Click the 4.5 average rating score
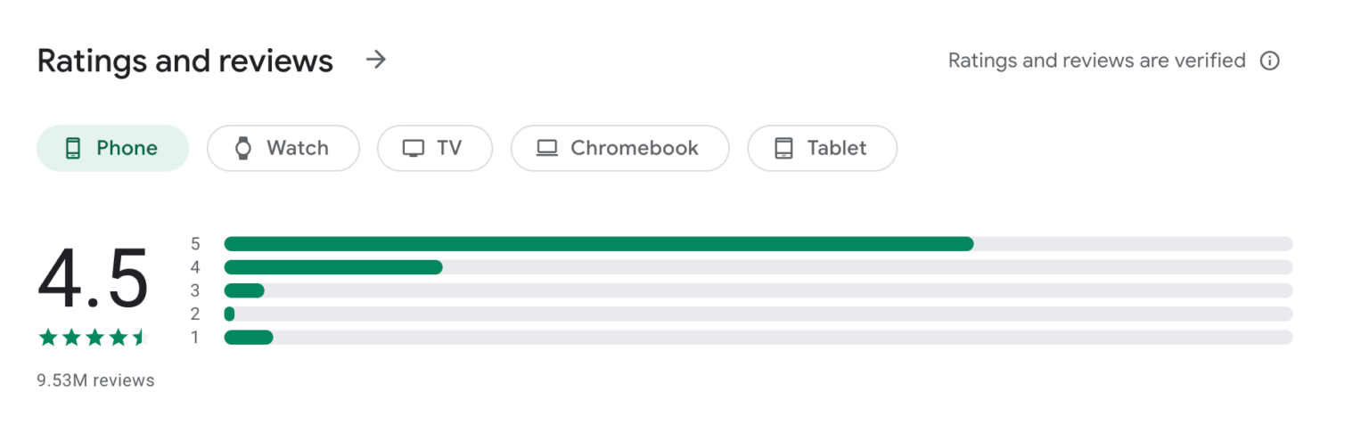 click(93, 281)
